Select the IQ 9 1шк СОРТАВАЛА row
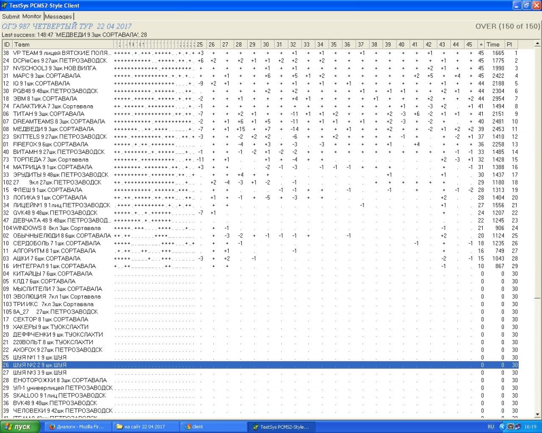The image size is (542, 433). point(260,84)
